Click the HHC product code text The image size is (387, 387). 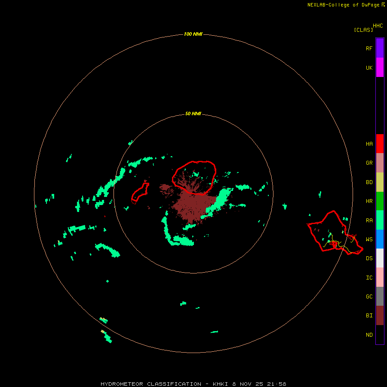378,25
